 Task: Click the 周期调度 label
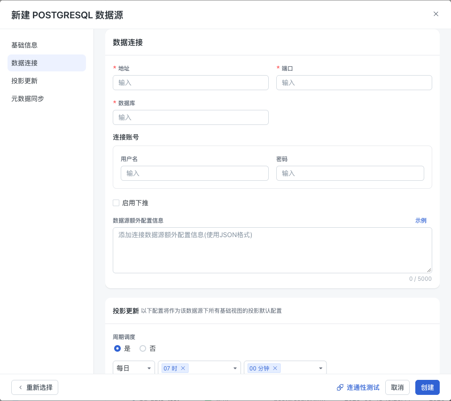[124, 337]
